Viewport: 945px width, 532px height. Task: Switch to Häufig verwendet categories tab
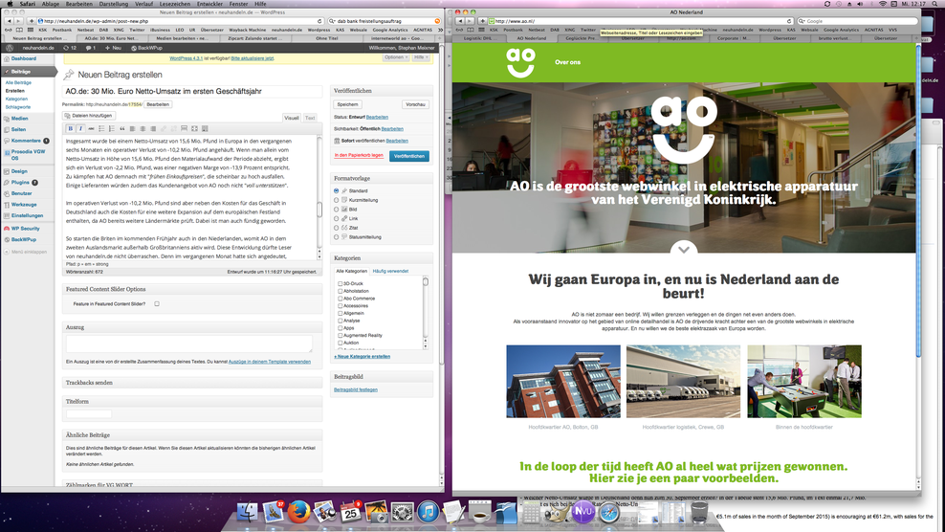point(390,271)
